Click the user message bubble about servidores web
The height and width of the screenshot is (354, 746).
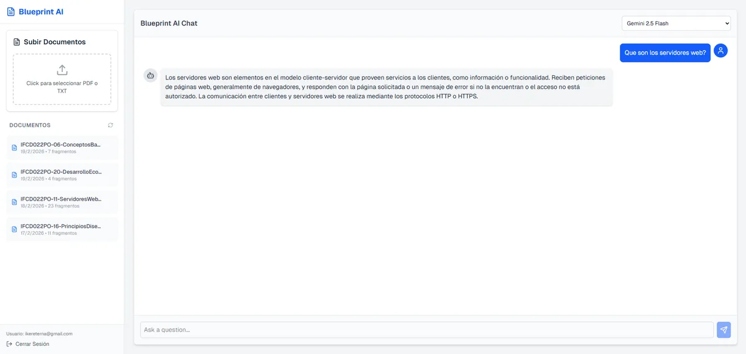[665, 53]
